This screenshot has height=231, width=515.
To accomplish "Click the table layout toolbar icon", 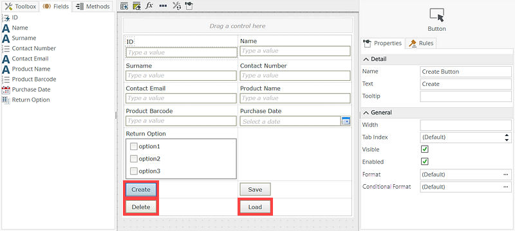I will 124,6.
